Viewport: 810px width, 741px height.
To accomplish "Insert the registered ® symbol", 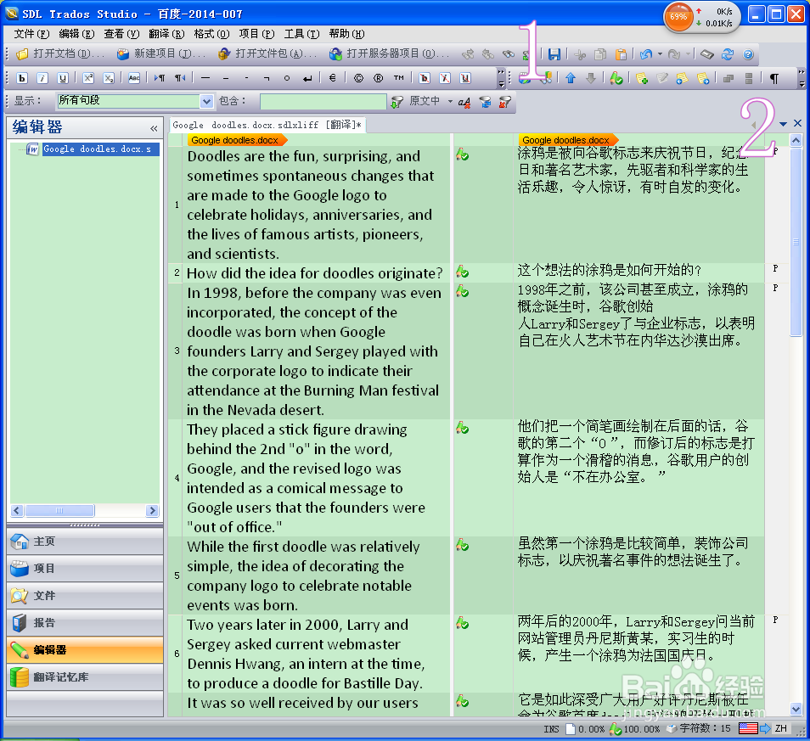I will click(378, 78).
